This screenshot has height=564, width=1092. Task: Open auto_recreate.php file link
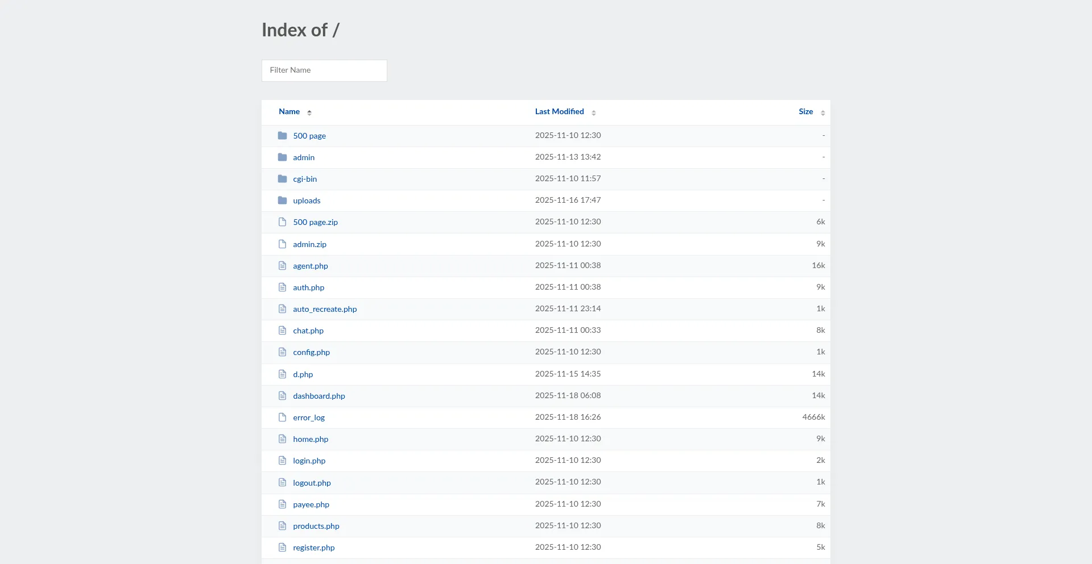(325, 309)
